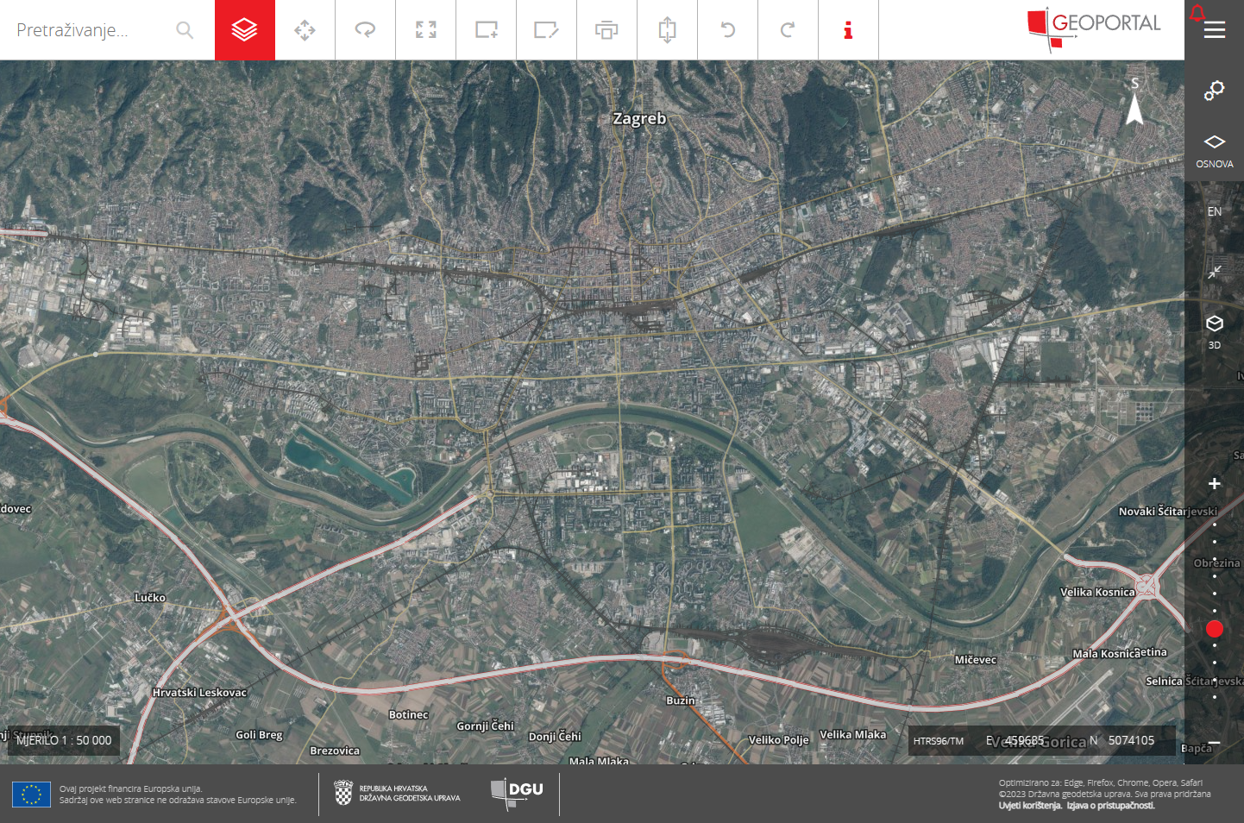This screenshot has width=1244, height=823.
Task: Click the Veliko Polje label
Action: coord(779,740)
